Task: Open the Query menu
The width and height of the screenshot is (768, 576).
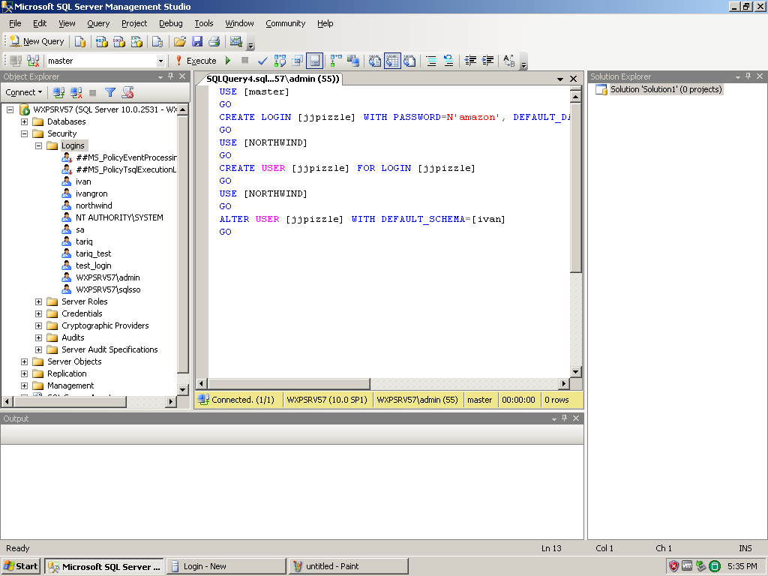Action: click(x=98, y=23)
